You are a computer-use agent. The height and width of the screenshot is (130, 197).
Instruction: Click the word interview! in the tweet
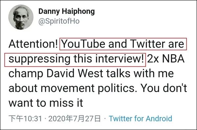pyautogui.click(x=120, y=59)
